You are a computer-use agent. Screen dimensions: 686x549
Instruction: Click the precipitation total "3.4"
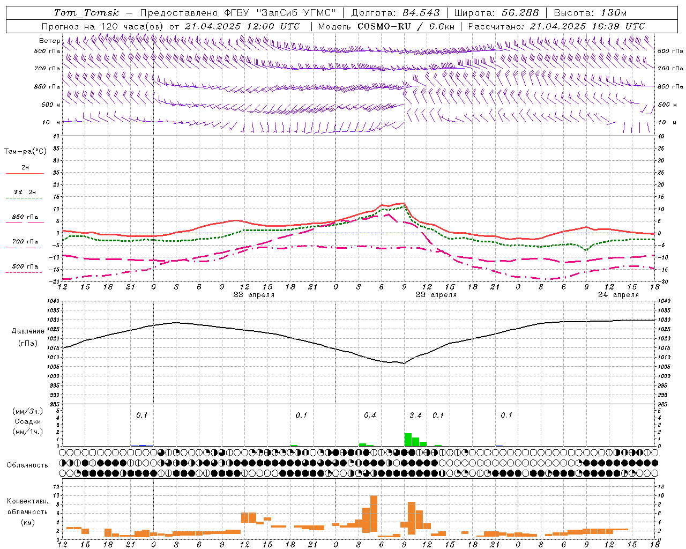pyautogui.click(x=415, y=415)
